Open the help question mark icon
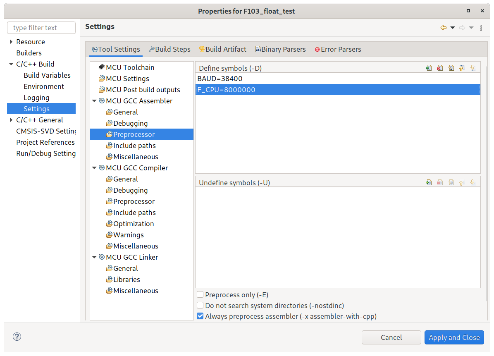Image resolution: width=494 pixels, height=356 pixels. click(17, 337)
